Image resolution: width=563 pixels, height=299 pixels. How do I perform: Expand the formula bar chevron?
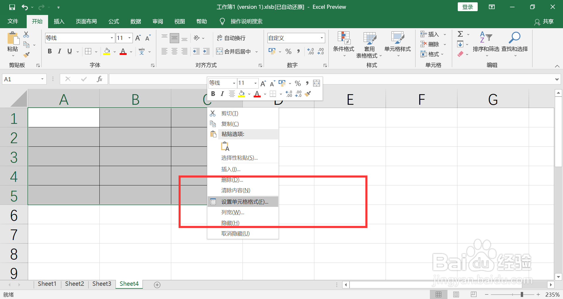pyautogui.click(x=557, y=79)
